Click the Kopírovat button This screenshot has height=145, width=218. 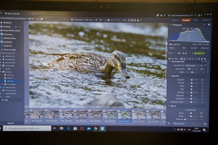click(179, 124)
